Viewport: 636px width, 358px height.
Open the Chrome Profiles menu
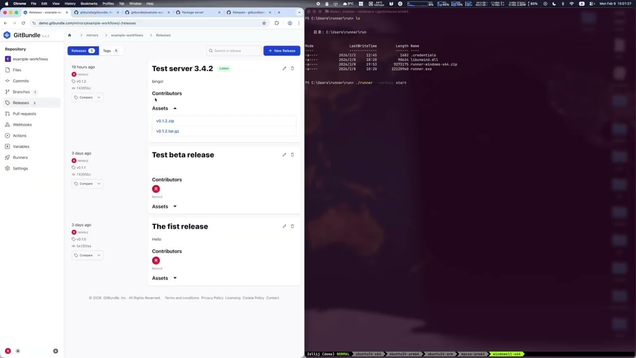coord(108,3)
